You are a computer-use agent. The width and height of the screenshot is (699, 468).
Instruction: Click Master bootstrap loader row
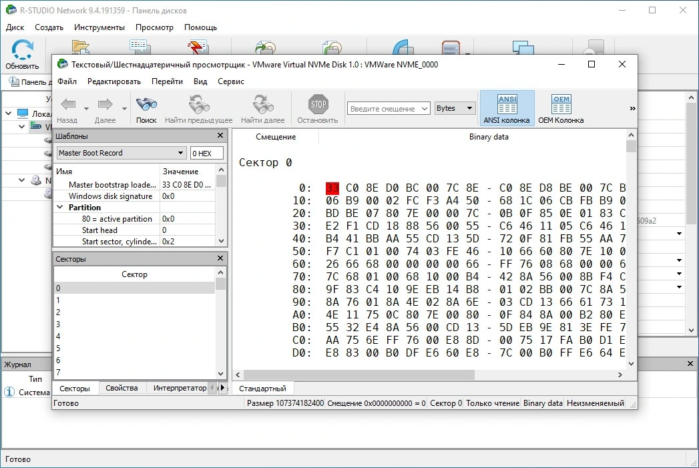pyautogui.click(x=134, y=184)
